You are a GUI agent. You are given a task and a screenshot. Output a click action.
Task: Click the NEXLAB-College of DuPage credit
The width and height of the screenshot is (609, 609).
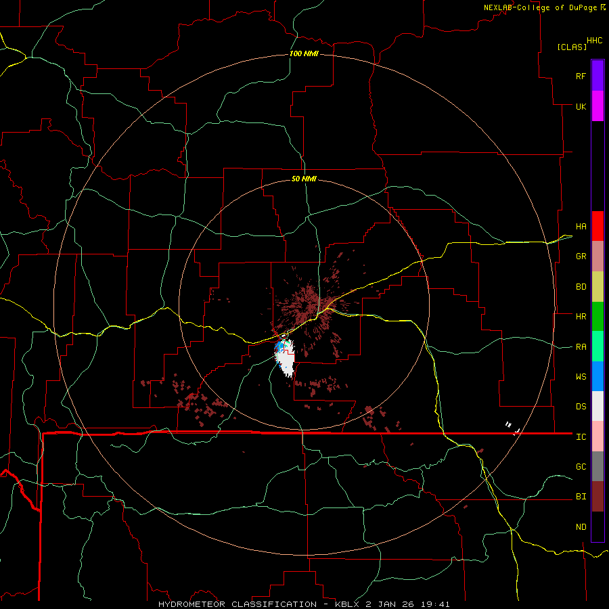coord(540,7)
